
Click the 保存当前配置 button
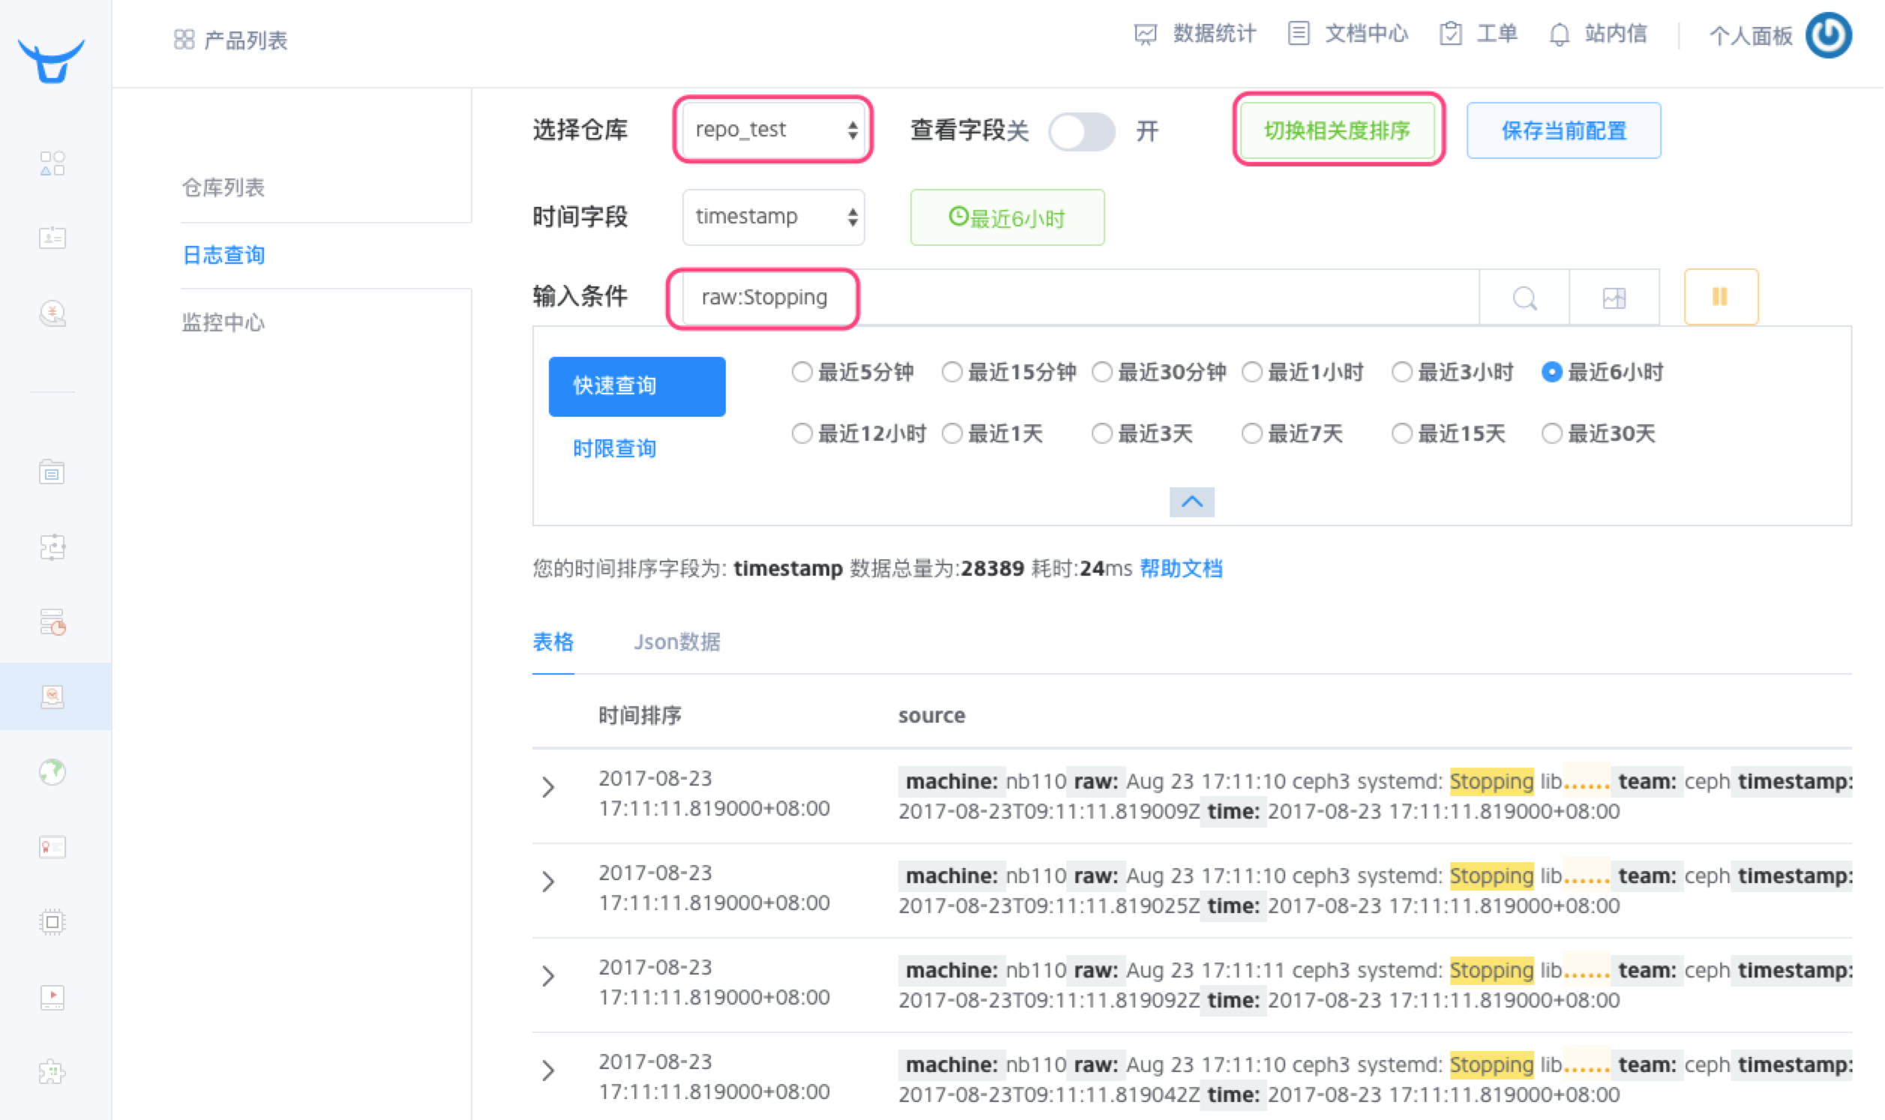(1563, 130)
